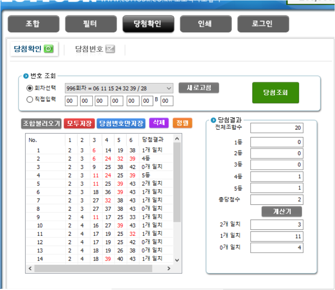
Task: Open the 조합 main tab
Action: [33, 24]
